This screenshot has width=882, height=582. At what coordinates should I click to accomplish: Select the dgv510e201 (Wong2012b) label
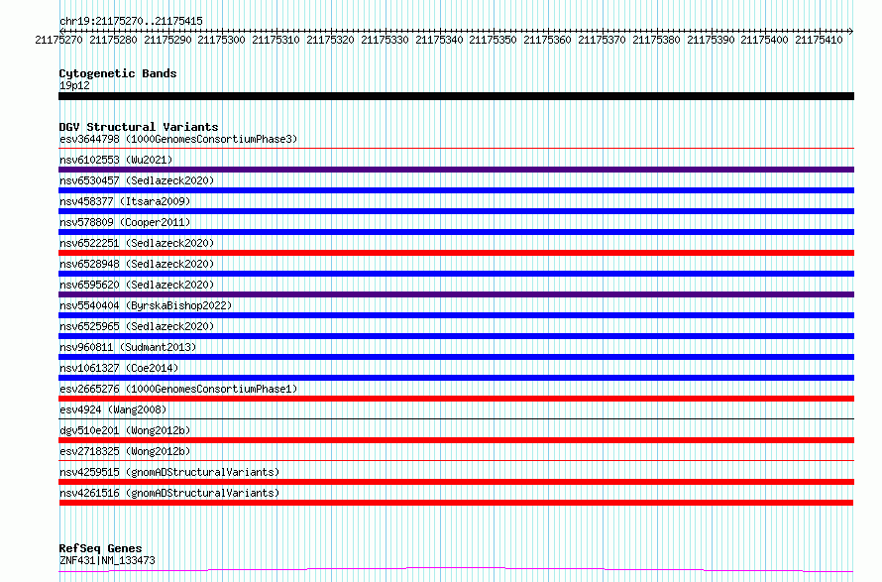(x=125, y=430)
